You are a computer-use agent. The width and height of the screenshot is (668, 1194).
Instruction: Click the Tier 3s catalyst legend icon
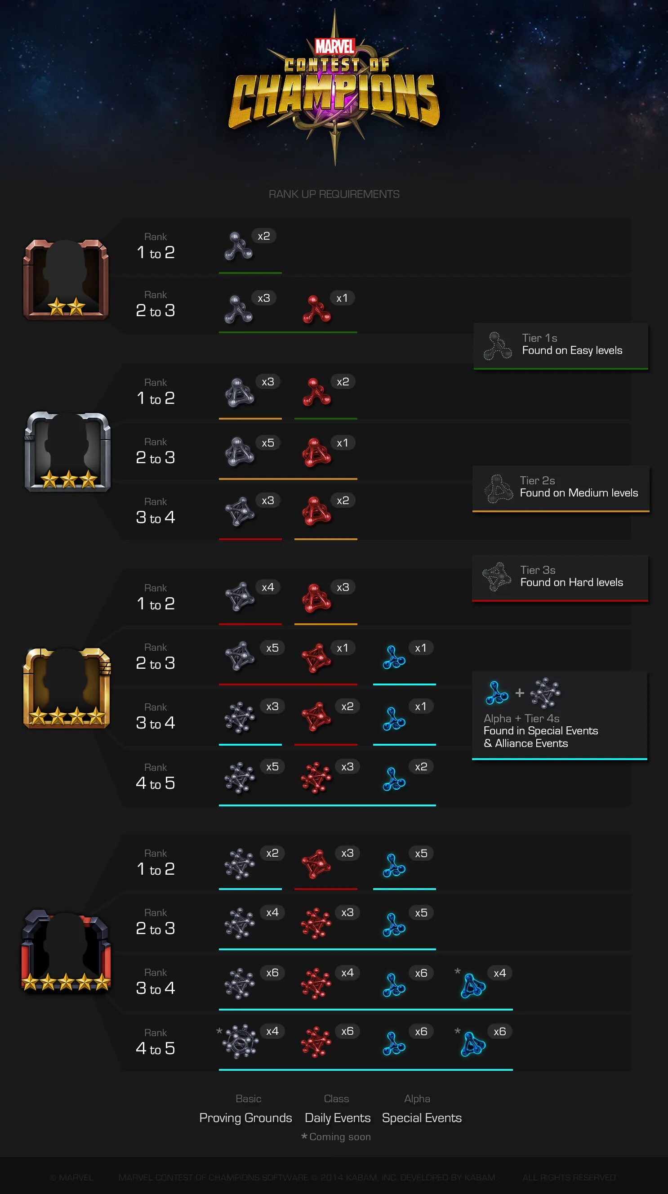[496, 576]
